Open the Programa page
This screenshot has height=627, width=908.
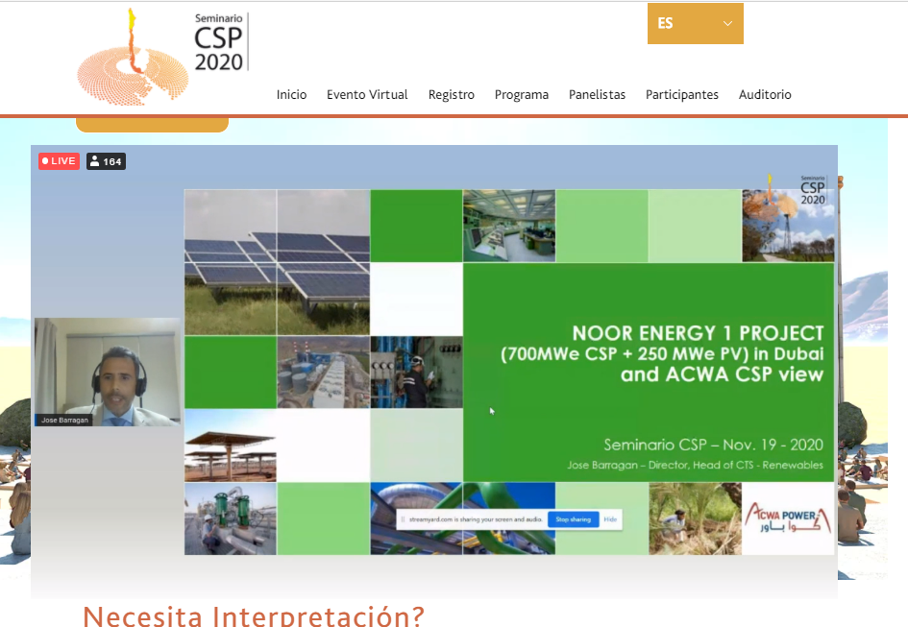521,94
